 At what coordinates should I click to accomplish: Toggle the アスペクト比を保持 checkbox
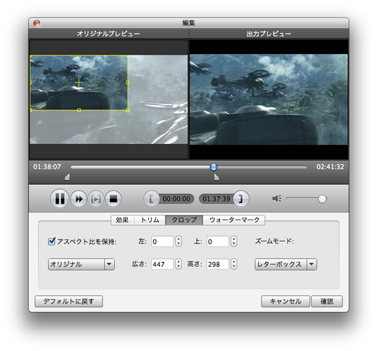(x=52, y=241)
